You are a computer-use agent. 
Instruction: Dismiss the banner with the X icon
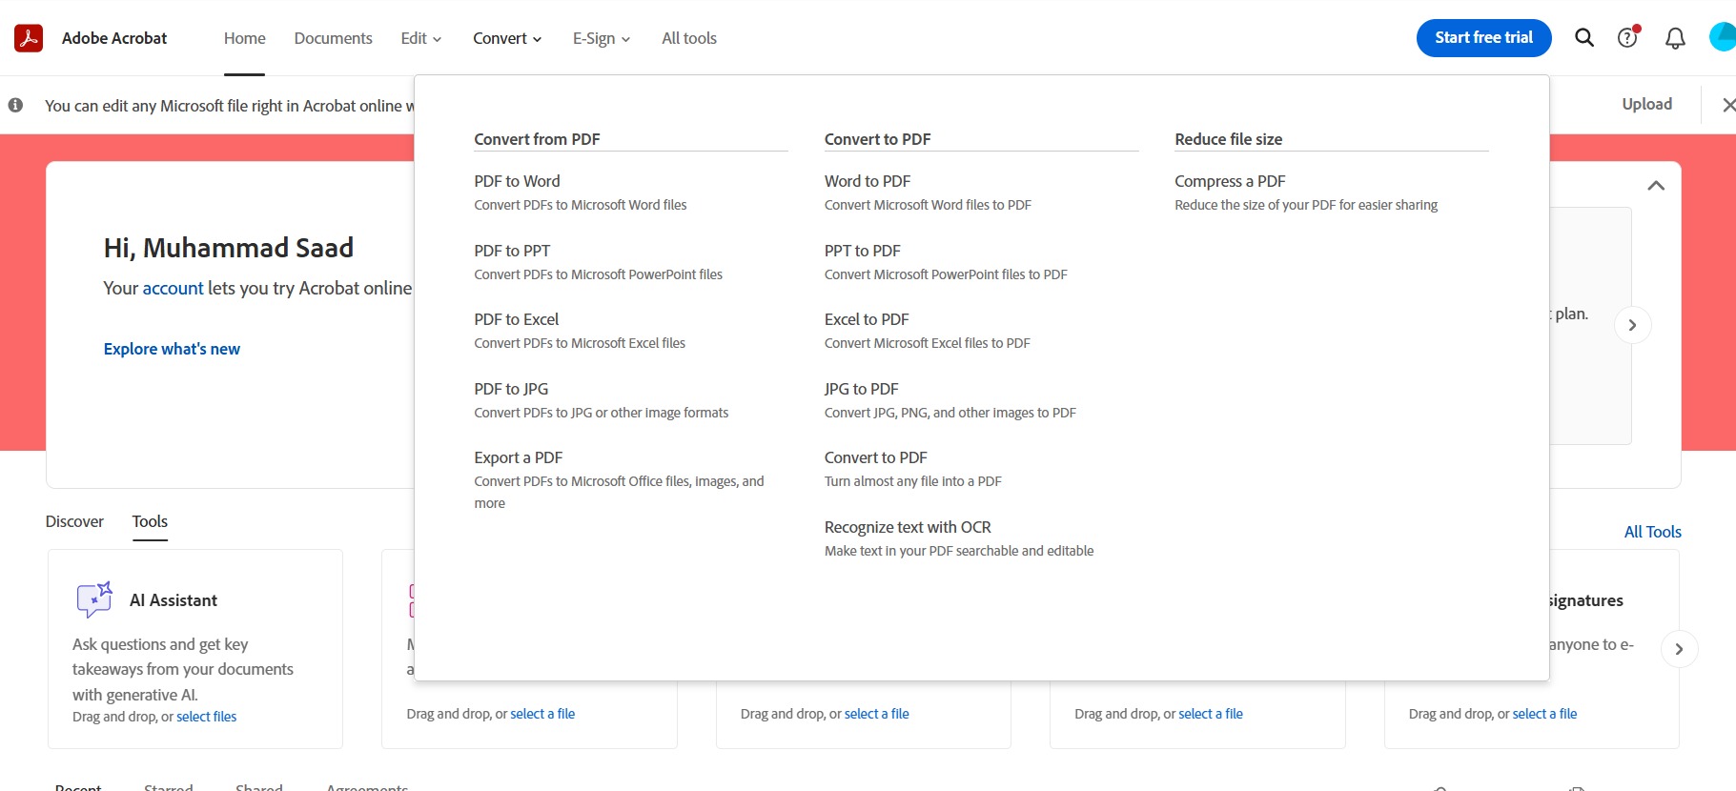coord(1728,105)
